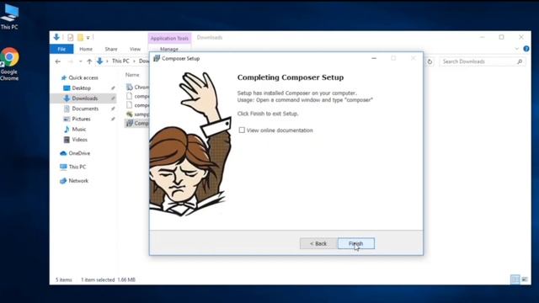Click the Name column header

coord(132,75)
